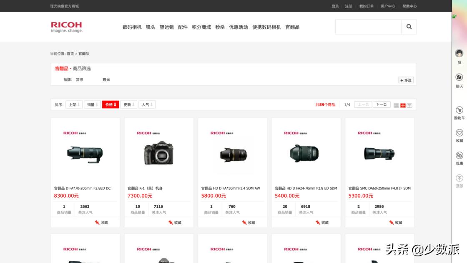Switch to grid view layout icon
The height and width of the screenshot is (263, 467).
coord(403,105)
